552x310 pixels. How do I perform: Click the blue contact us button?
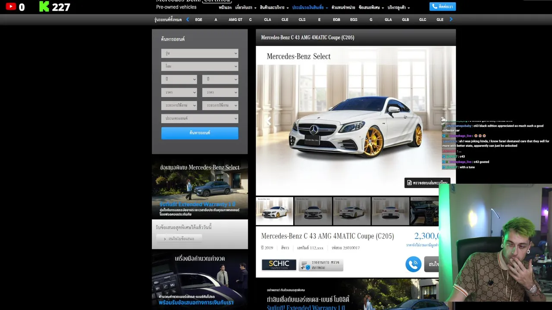pos(442,6)
